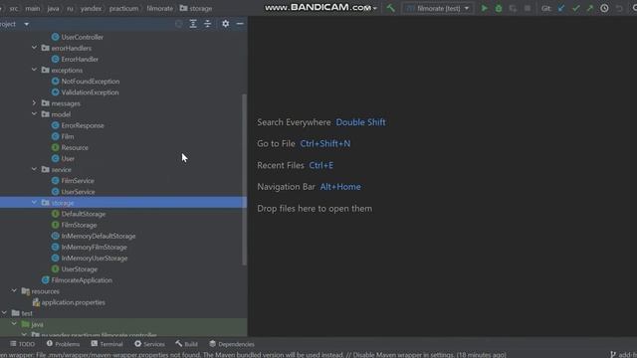Open the Terminal tab
Screen dimensions: 637x358
106,344
